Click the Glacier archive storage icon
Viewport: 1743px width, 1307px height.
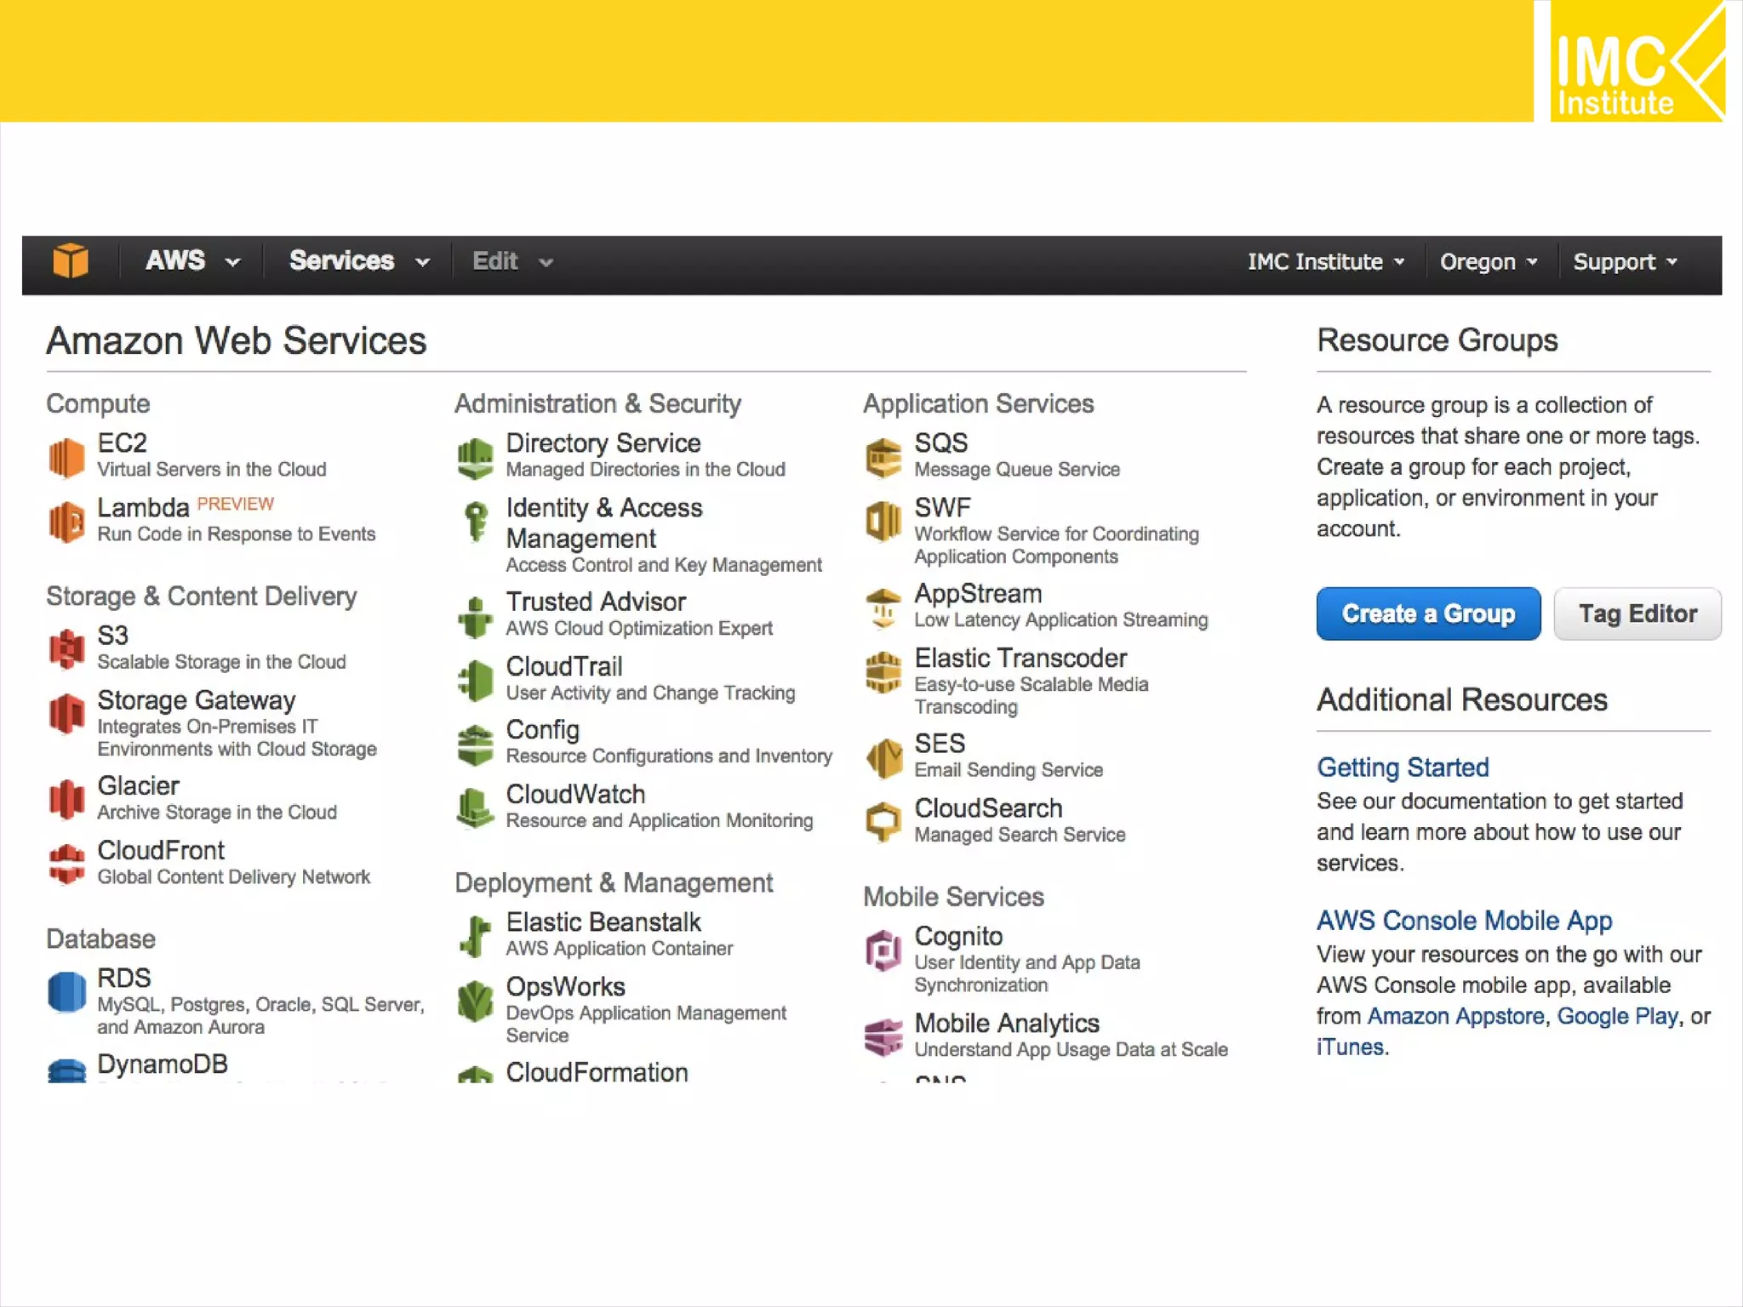pyautogui.click(x=66, y=799)
